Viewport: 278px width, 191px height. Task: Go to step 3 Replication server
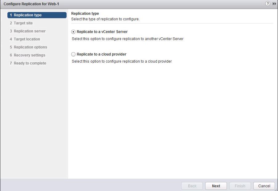28,31
